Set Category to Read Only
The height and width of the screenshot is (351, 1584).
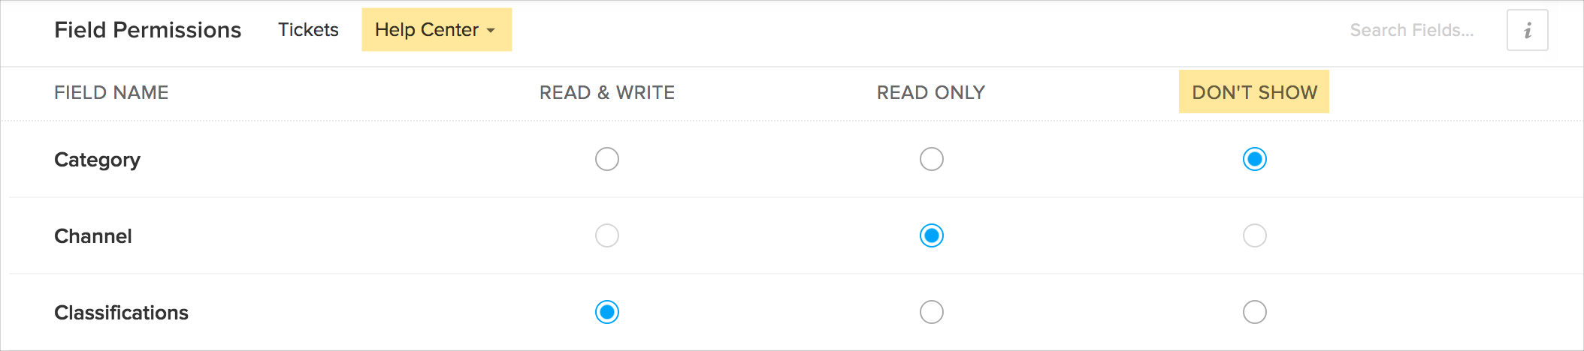click(x=932, y=159)
